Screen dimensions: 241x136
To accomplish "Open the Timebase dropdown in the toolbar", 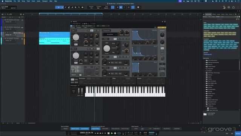I will coord(99,7).
